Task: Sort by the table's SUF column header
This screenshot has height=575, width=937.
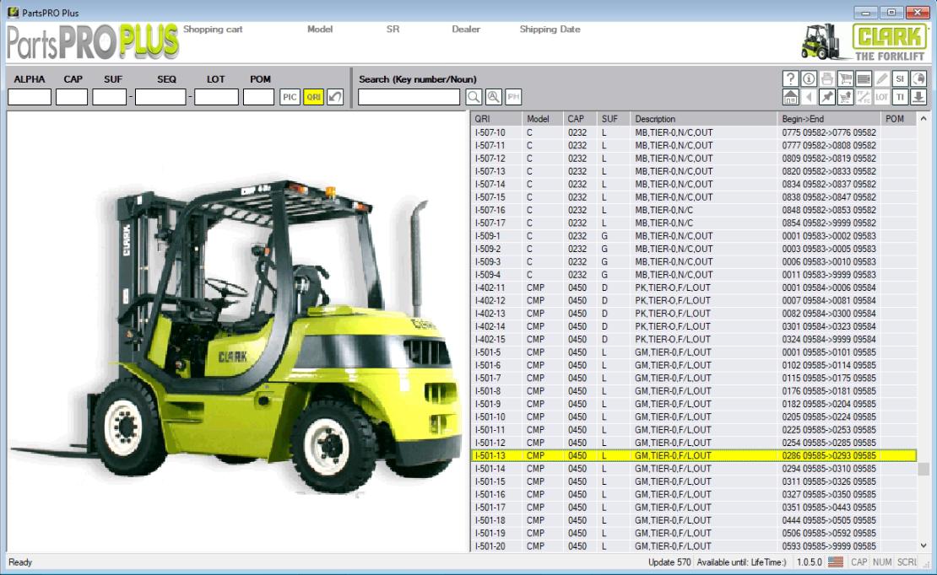Action: point(614,119)
